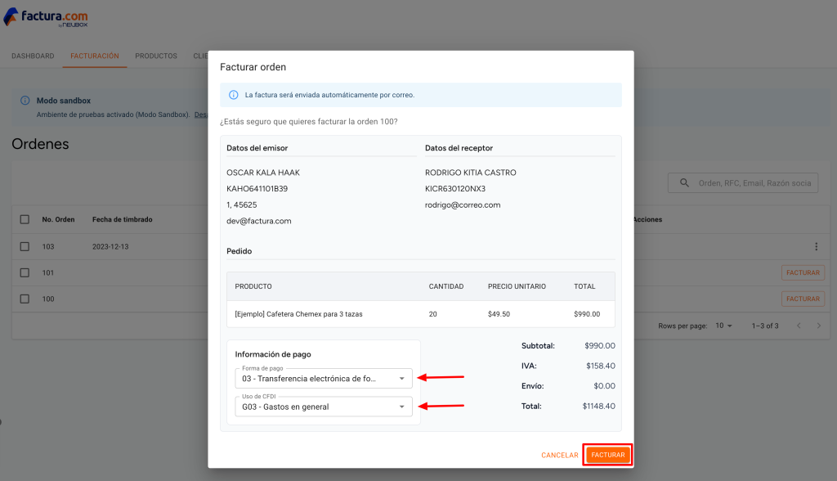Viewport: 837px width, 481px height.
Task: Click the receptor RFC KICR630120NX3
Action: pyautogui.click(x=455, y=189)
